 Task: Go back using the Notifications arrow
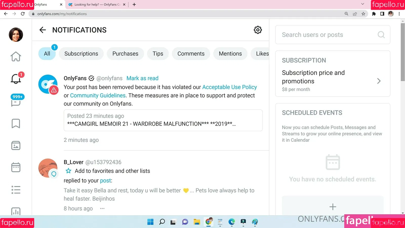click(43, 30)
